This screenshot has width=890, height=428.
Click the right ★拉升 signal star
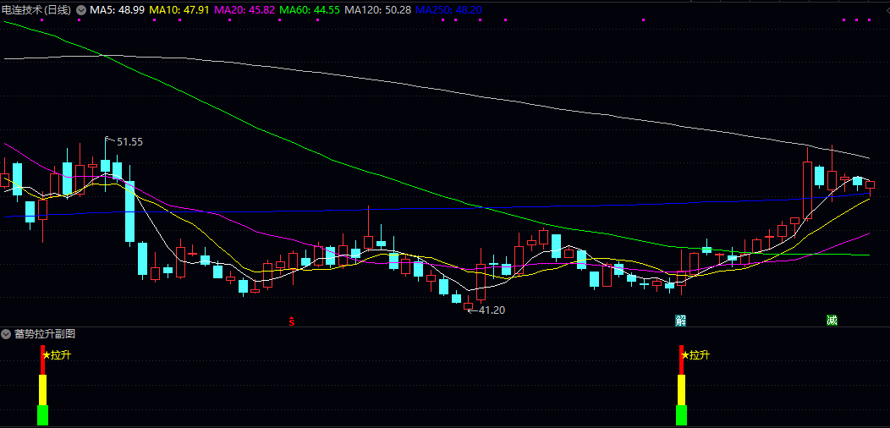point(685,355)
